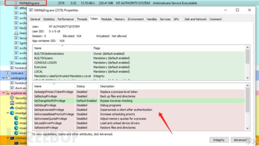Select the MsMpEng.exe process icon

(x=16, y=3)
